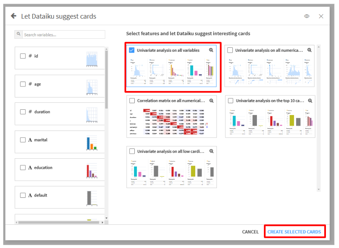Focus the Search variables input field
Viewport: 339px width, 248px height.
[64, 35]
